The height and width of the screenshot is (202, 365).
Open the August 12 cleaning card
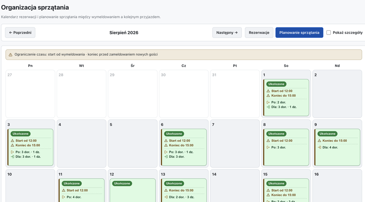tap(133, 190)
